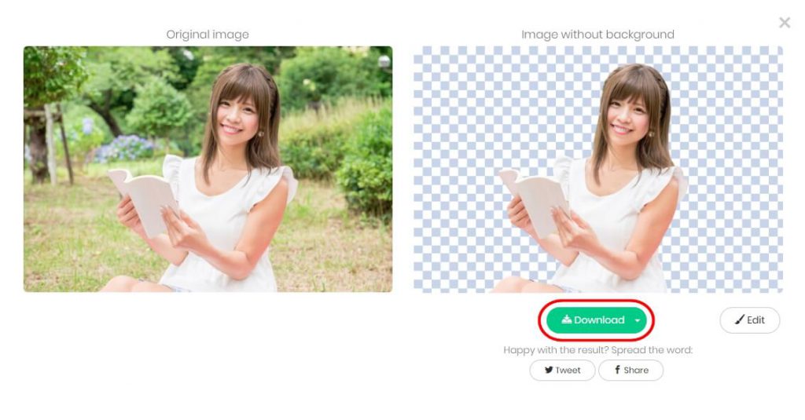The width and height of the screenshot is (805, 420).
Task: Share result via the Tweet button
Action: (x=562, y=371)
